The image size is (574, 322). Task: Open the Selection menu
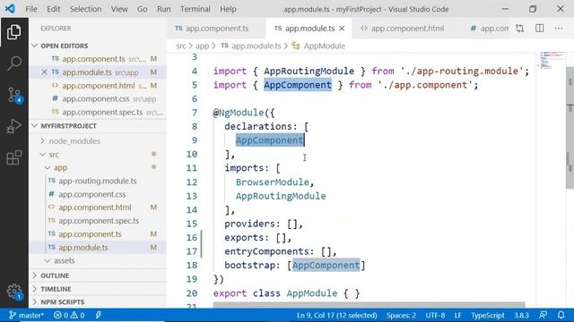click(x=85, y=9)
